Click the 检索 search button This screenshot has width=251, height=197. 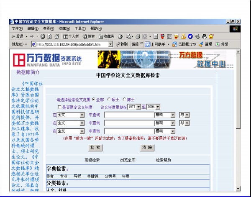(95, 148)
